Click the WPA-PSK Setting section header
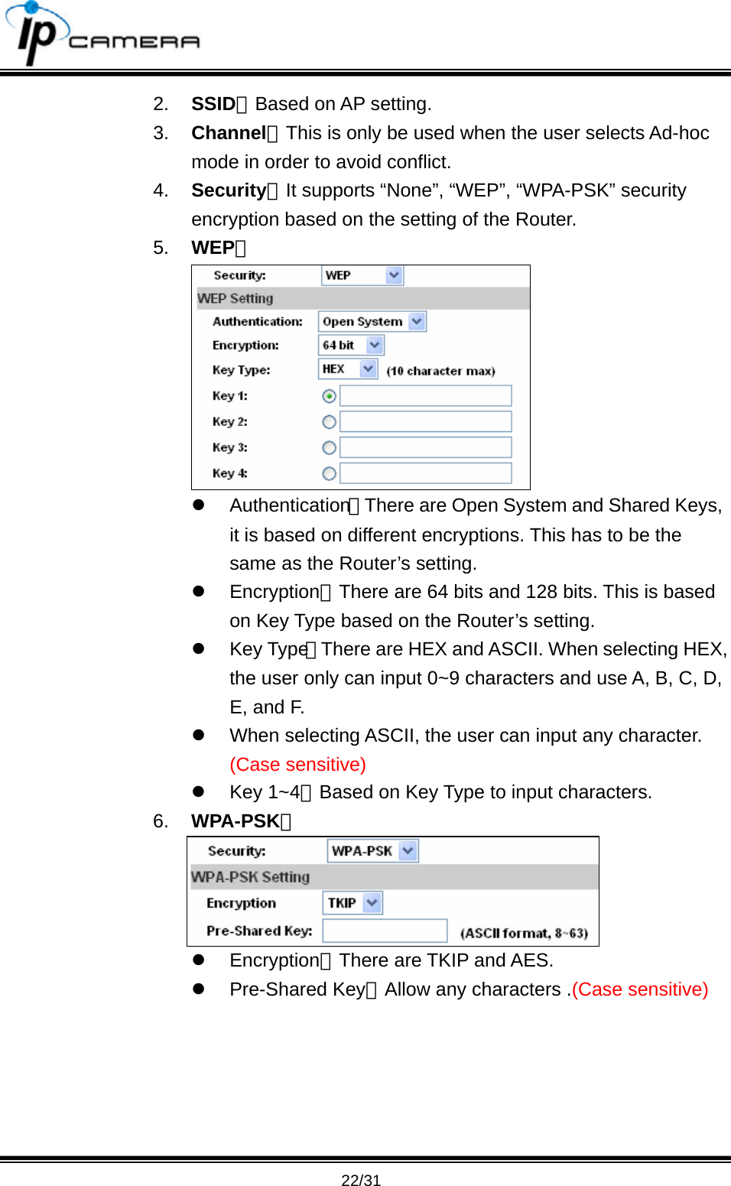731x1186 pixels. (x=395, y=877)
